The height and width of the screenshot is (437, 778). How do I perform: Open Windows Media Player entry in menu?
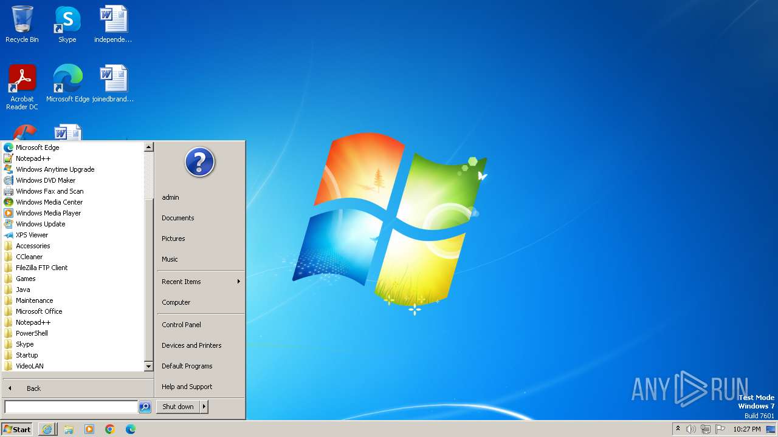click(73, 213)
